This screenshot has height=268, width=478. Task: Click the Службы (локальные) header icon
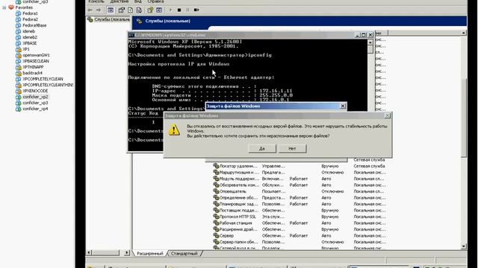pos(140,21)
